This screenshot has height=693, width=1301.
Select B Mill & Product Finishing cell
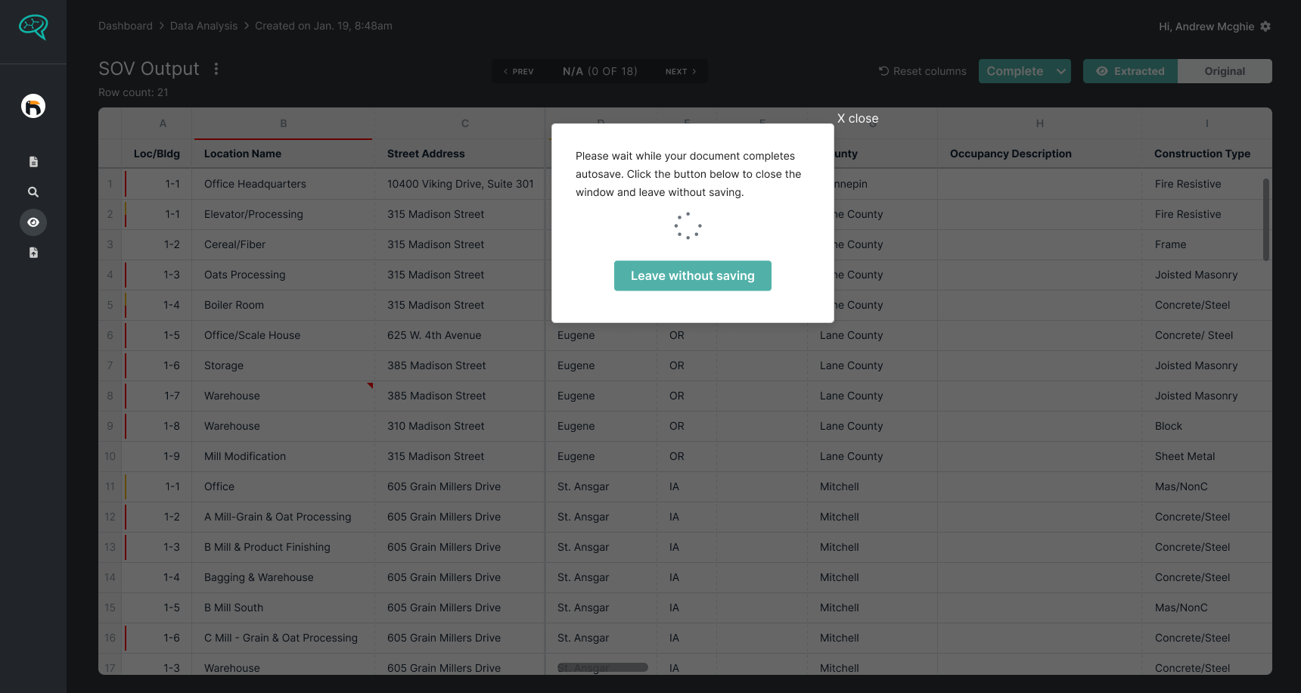[x=284, y=547]
